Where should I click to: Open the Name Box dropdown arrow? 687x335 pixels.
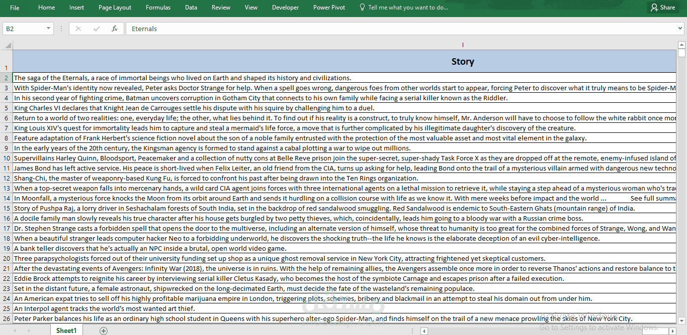(x=48, y=29)
